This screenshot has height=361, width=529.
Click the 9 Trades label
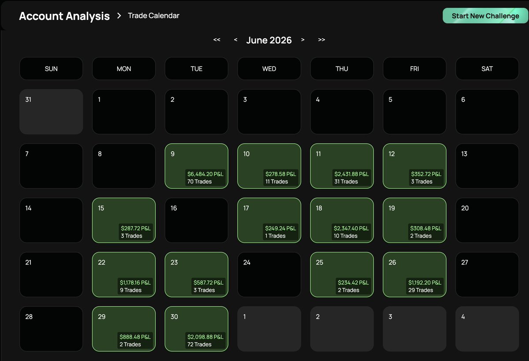point(130,290)
